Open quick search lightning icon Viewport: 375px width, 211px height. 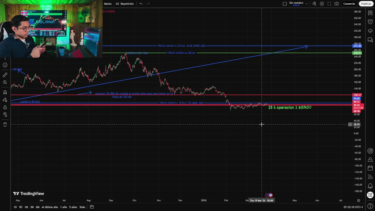point(314,4)
